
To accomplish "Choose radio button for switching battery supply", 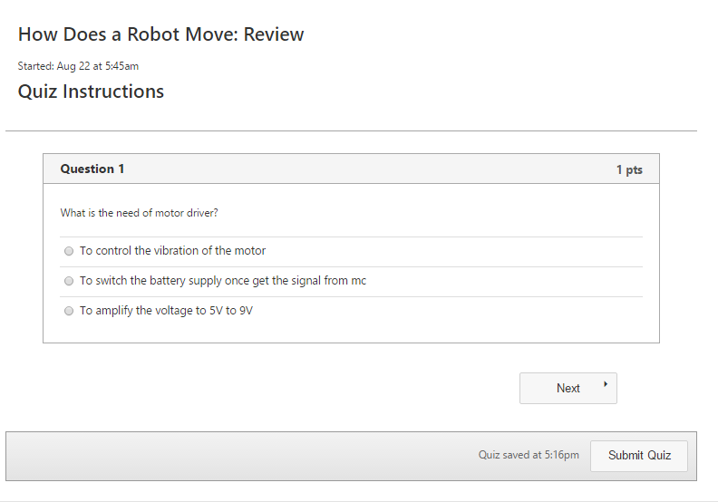I will click(69, 281).
